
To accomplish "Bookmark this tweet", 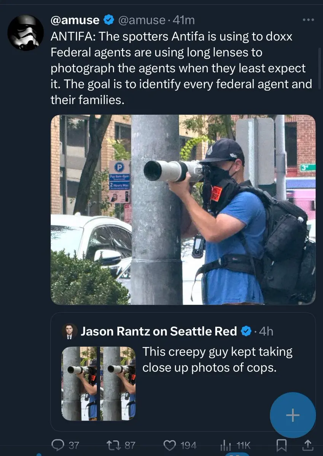I will click(282, 445).
